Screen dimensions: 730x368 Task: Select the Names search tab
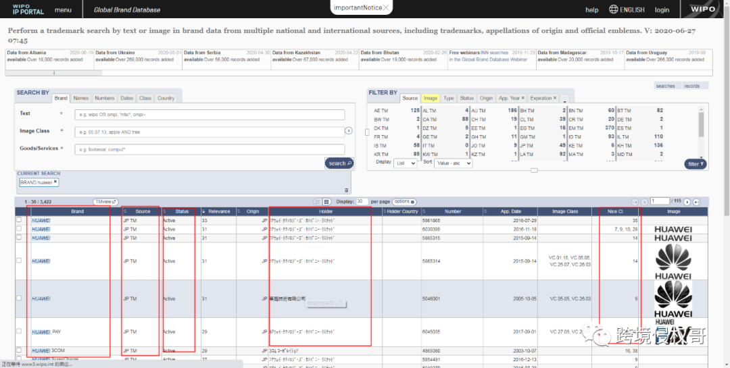81,98
